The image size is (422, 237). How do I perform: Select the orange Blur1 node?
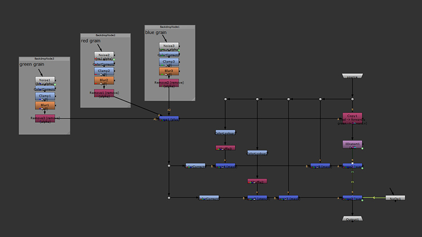tap(45, 105)
